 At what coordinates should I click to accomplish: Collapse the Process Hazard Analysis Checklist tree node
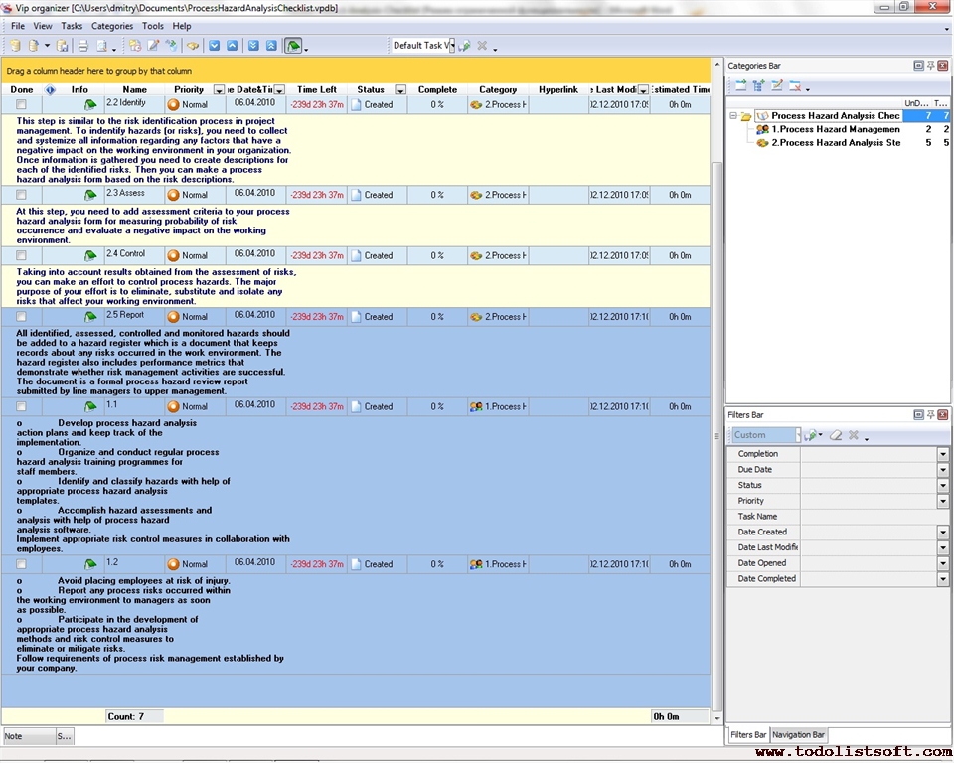pyautogui.click(x=733, y=116)
